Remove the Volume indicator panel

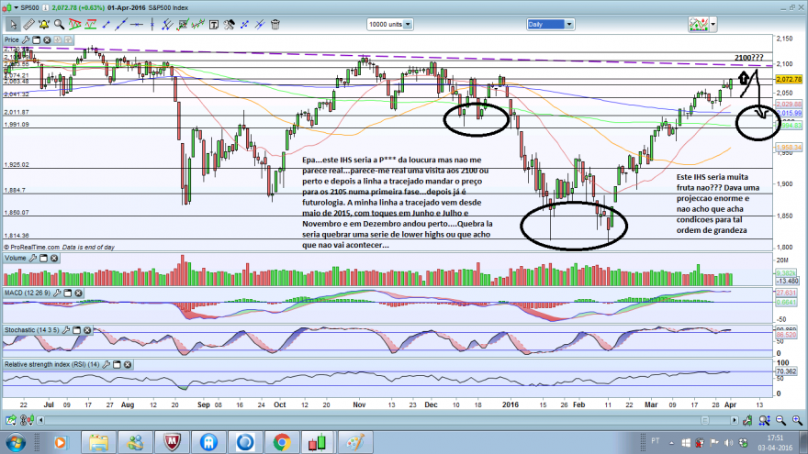click(54, 258)
